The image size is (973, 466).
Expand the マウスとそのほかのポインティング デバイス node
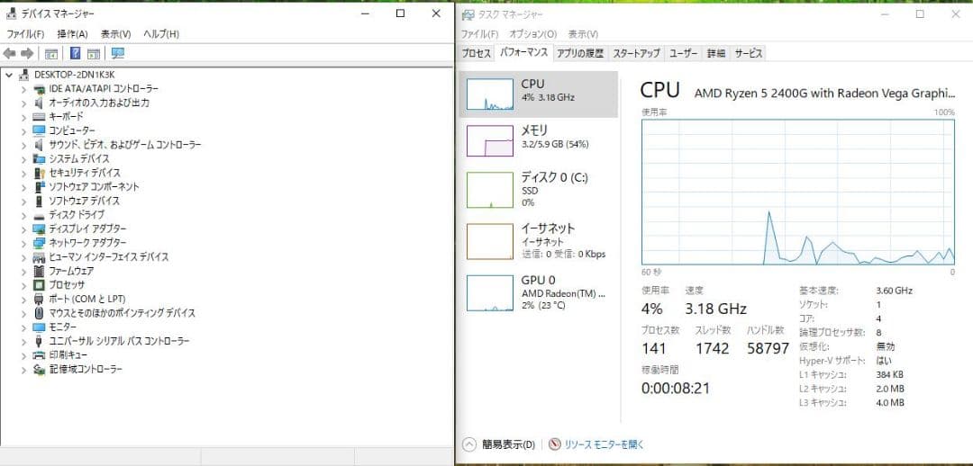[x=23, y=313]
